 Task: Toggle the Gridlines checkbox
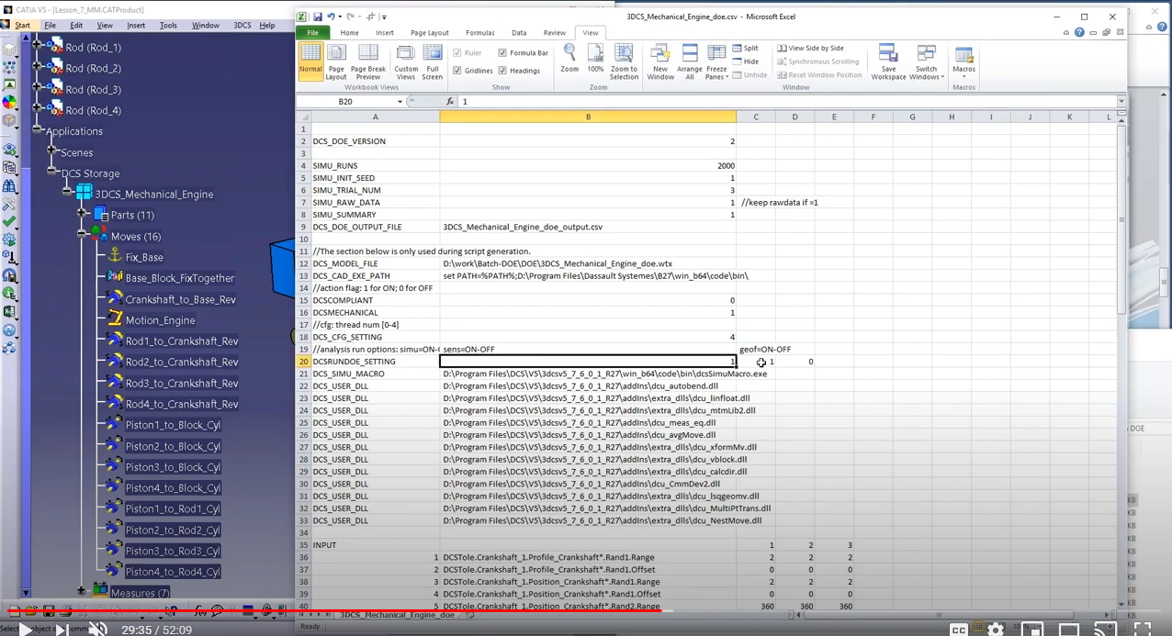[x=457, y=71]
